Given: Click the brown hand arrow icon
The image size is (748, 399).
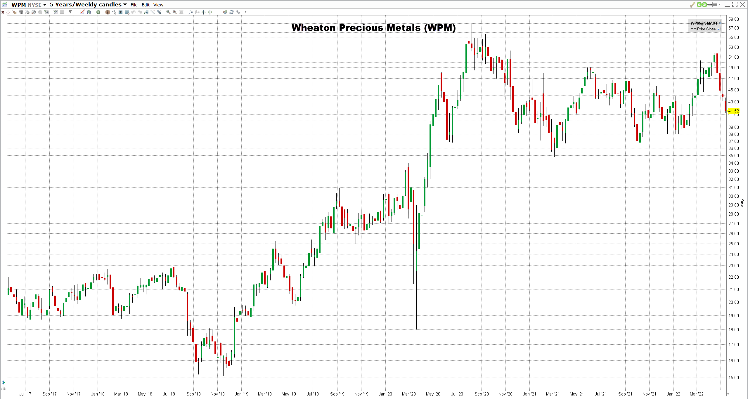Looking at the screenshot, I should click(14, 12).
